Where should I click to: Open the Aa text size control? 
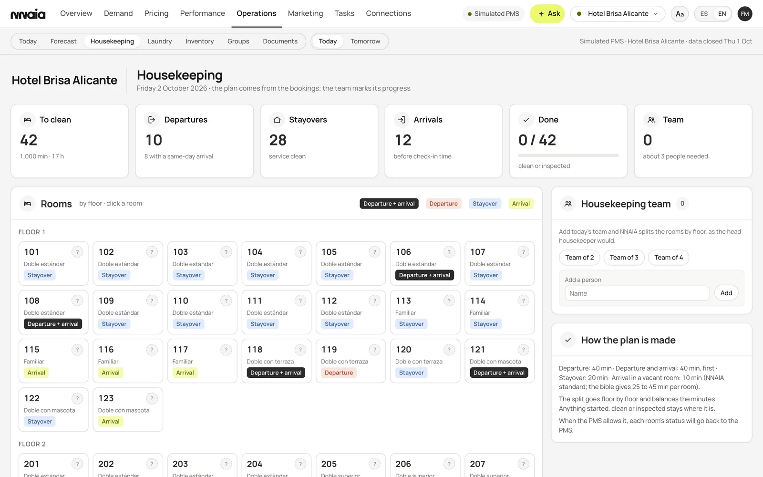(x=680, y=14)
